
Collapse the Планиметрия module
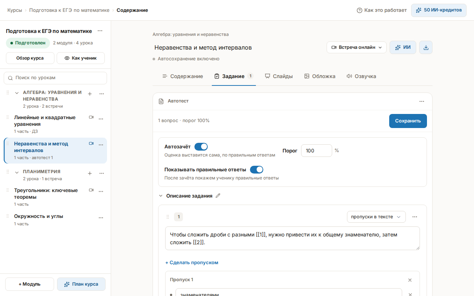click(17, 172)
